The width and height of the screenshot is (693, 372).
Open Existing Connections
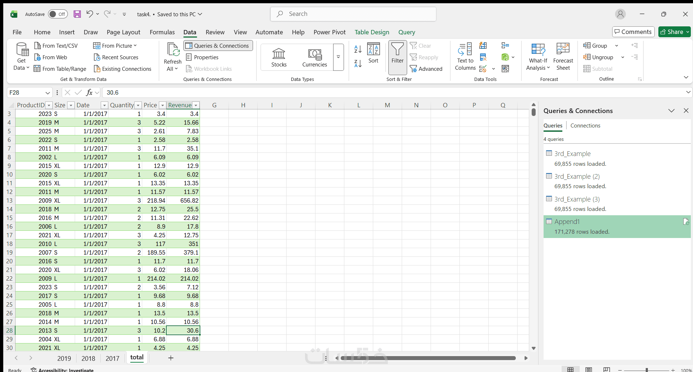pos(122,69)
